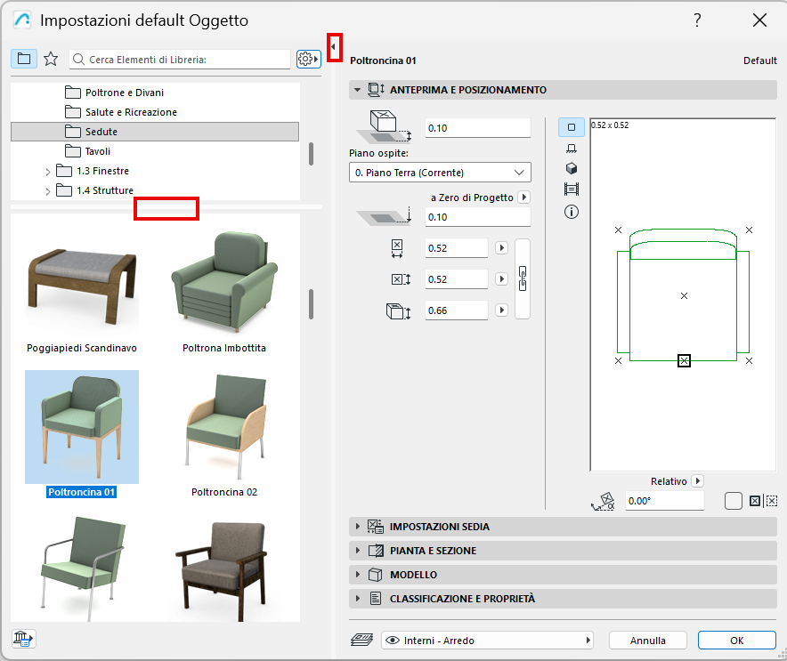Toggle the eye icon in layer selector

pyautogui.click(x=393, y=641)
